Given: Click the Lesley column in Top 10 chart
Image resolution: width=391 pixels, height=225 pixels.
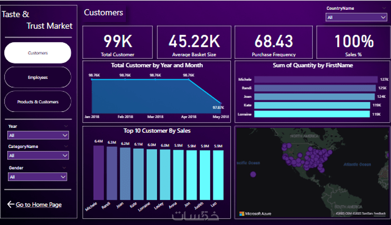Looking at the screenshot, I should click(165, 175).
